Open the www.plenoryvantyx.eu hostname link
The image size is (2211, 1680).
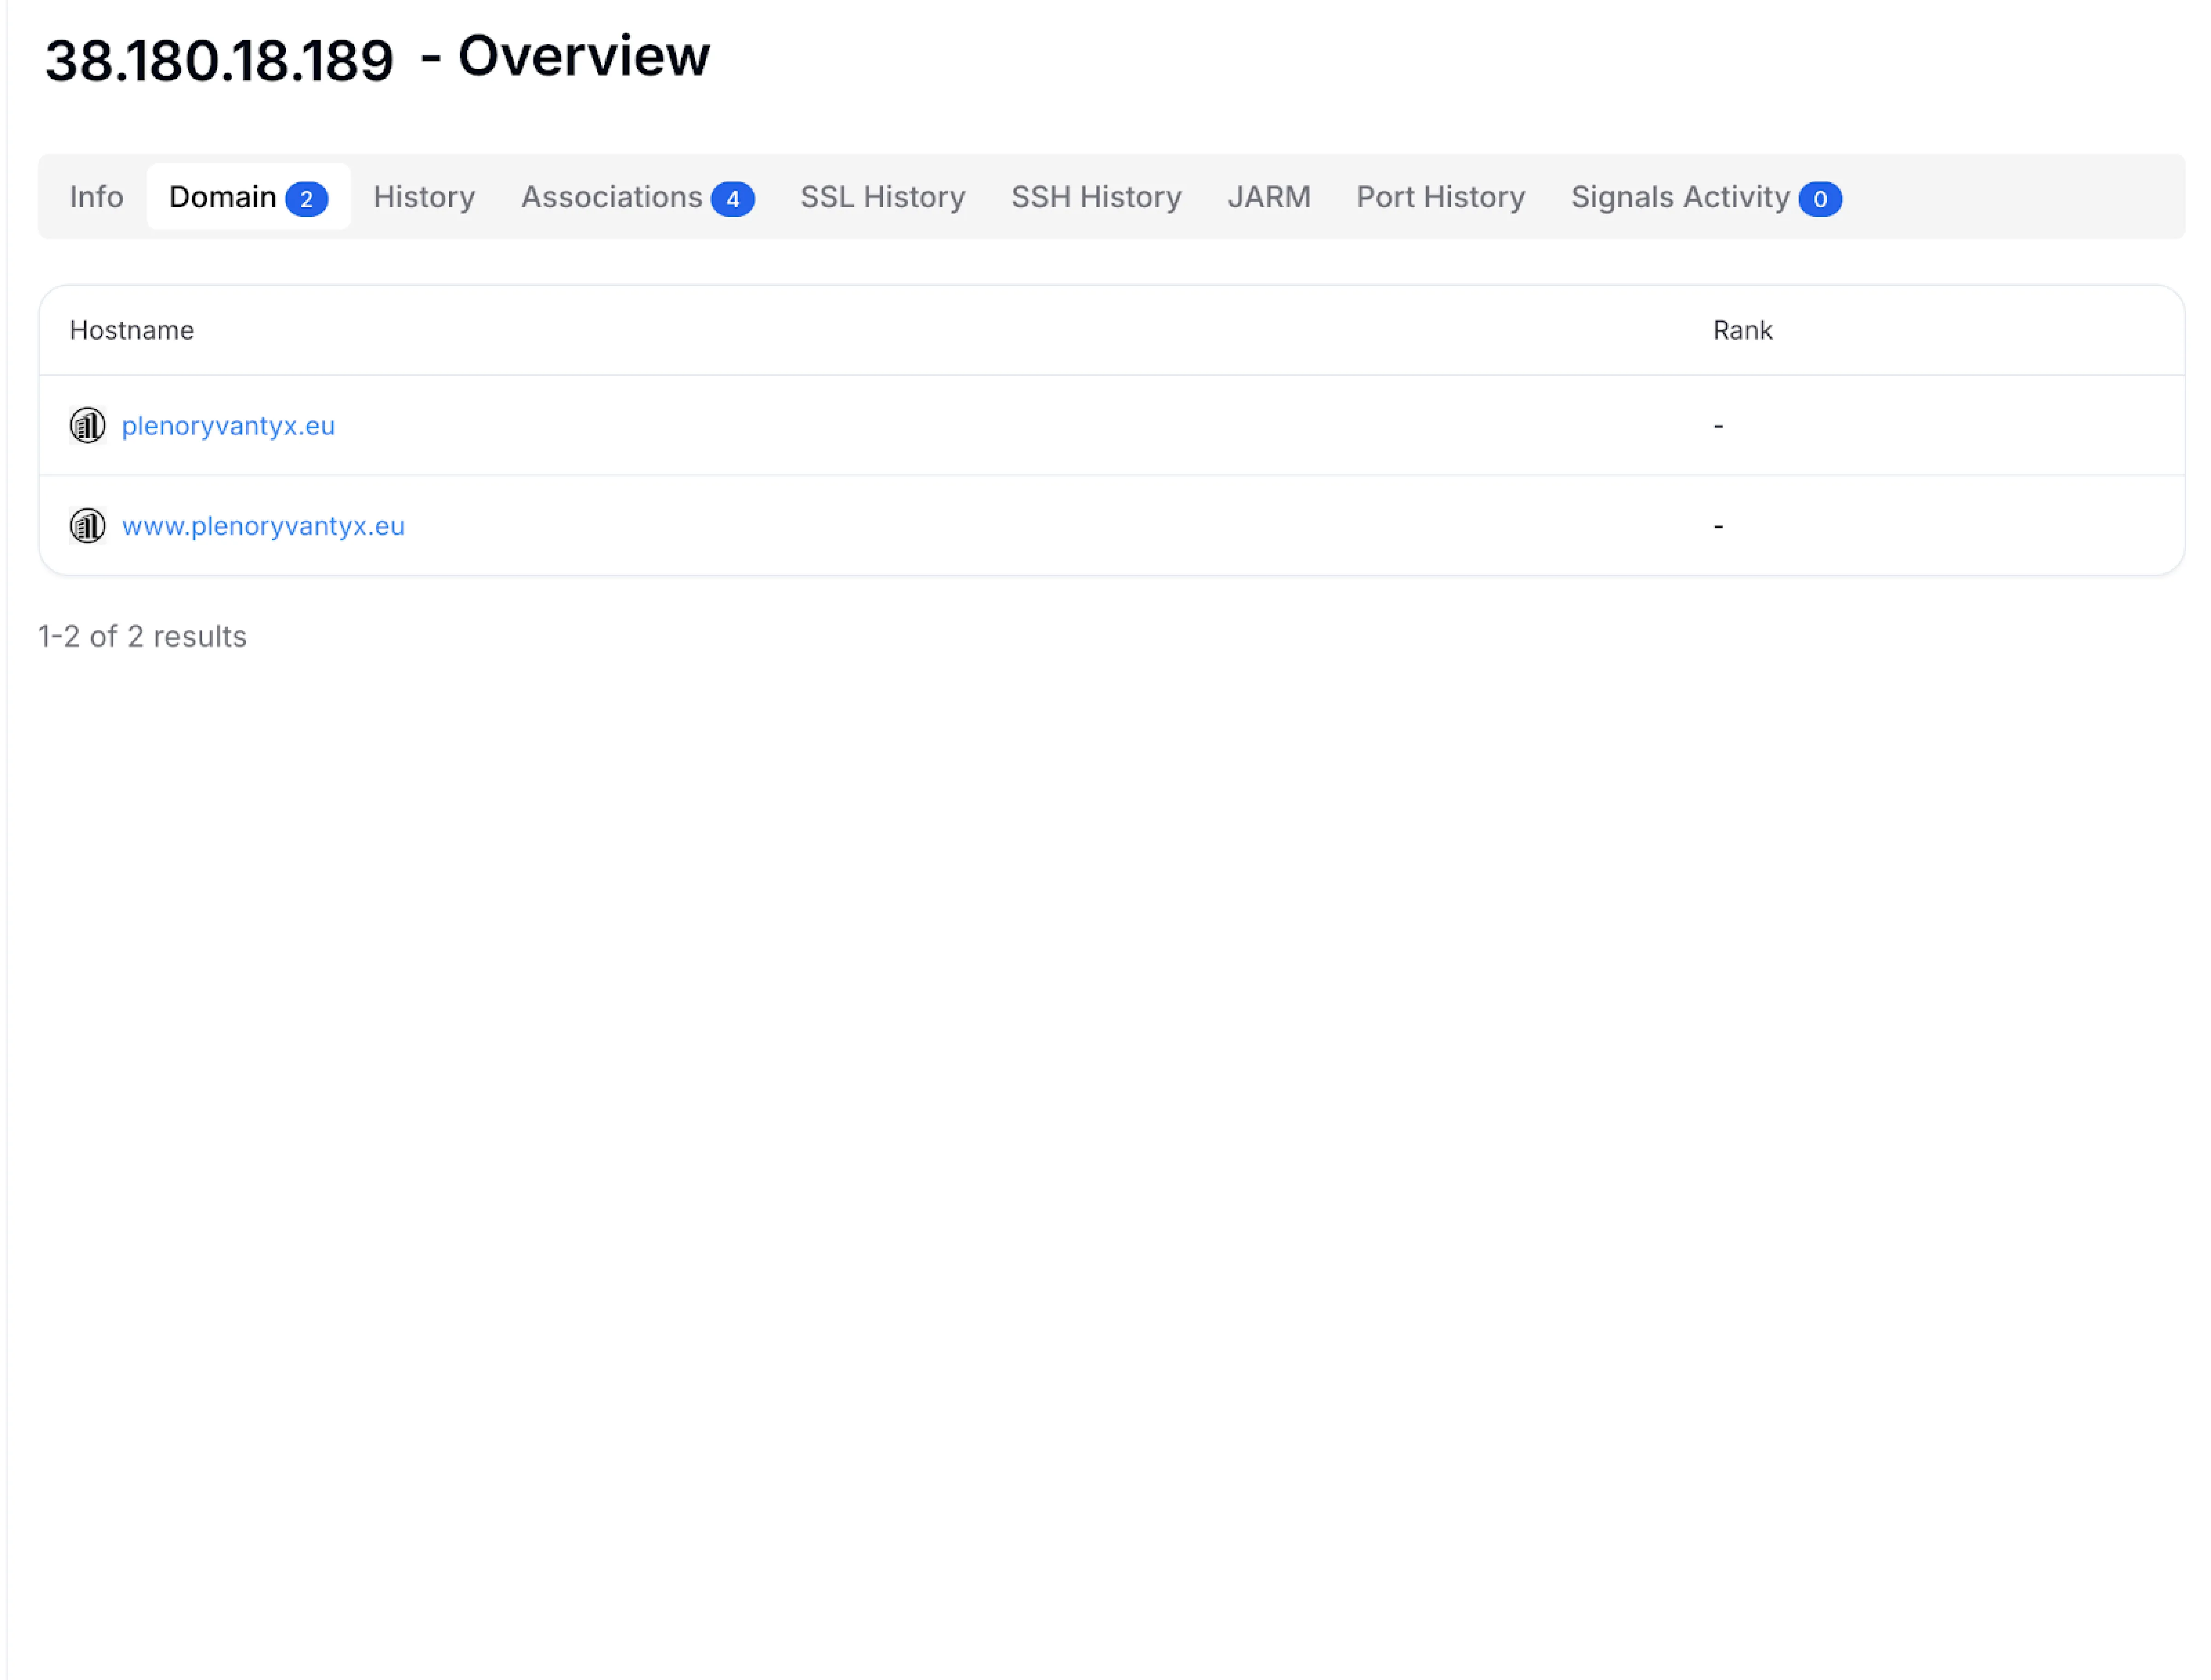tap(263, 526)
